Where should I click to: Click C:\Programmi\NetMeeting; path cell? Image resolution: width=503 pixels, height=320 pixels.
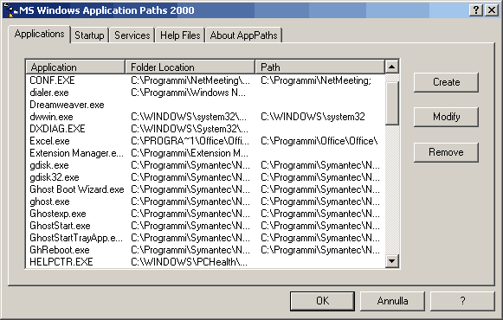[316, 80]
